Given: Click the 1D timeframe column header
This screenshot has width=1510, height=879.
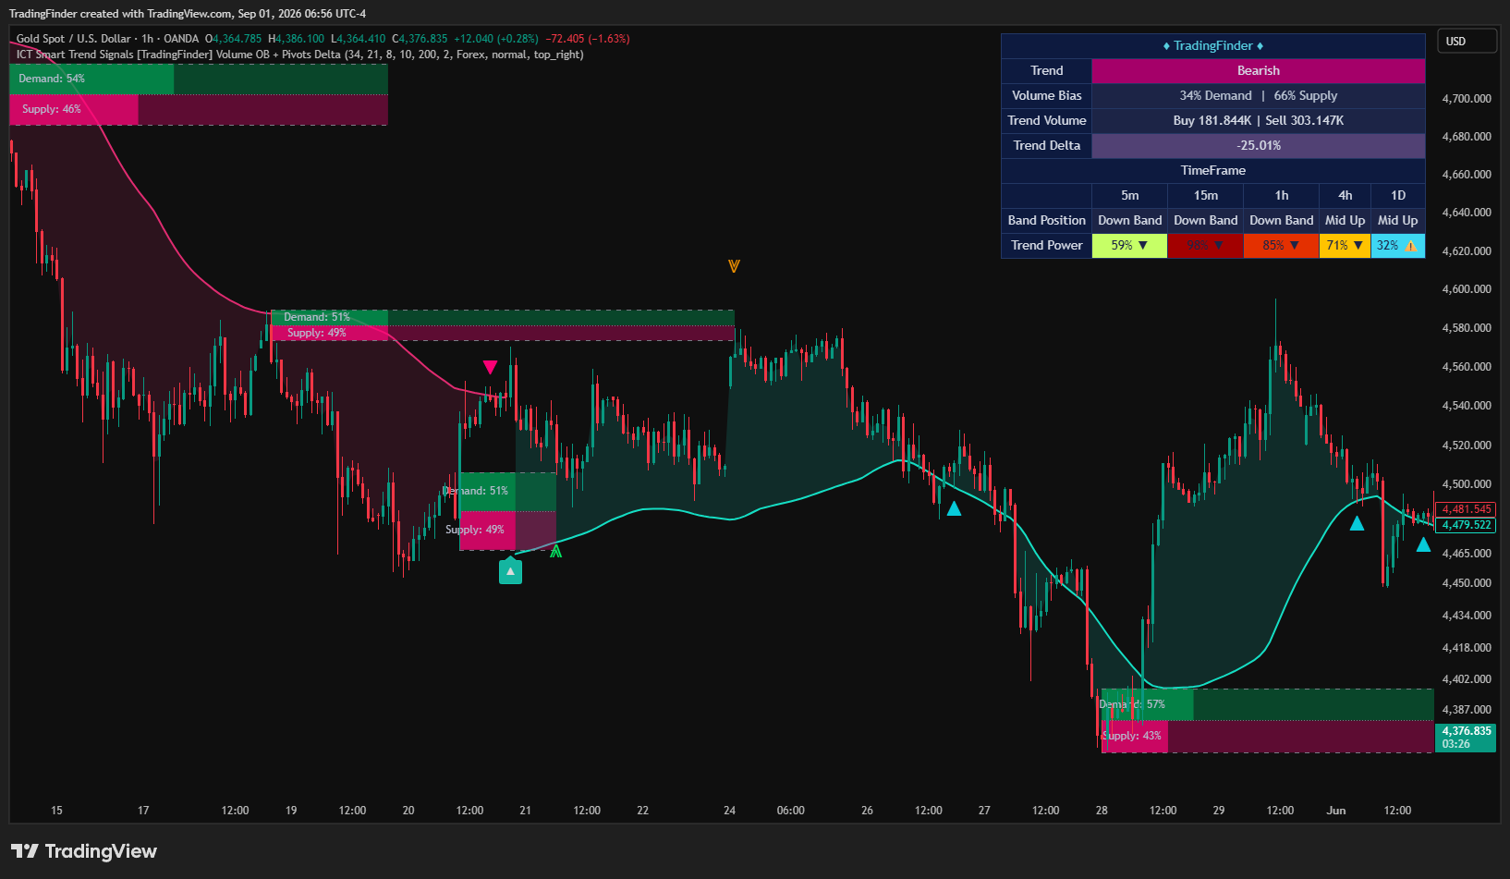Looking at the screenshot, I should tap(1398, 196).
